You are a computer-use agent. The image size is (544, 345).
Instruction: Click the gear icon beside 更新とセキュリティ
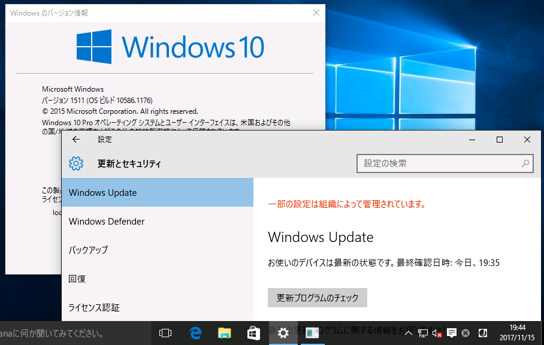(76, 164)
